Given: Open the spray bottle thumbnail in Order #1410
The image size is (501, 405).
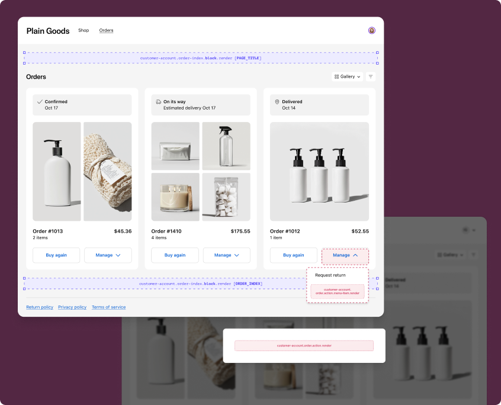Looking at the screenshot, I should coord(226,146).
